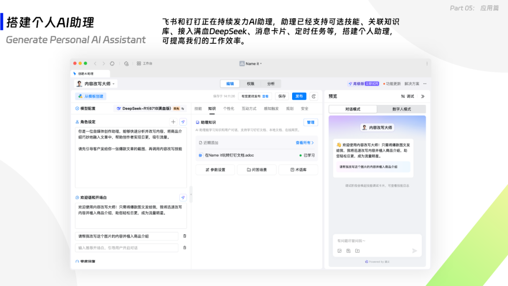The image size is (508, 286).
Task: Click the add file folder icon in chat box
Action: coord(357,251)
